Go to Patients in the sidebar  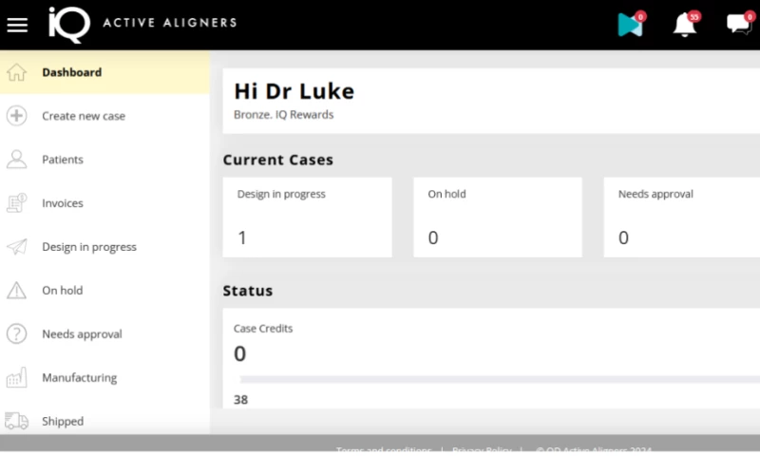pyautogui.click(x=104, y=160)
